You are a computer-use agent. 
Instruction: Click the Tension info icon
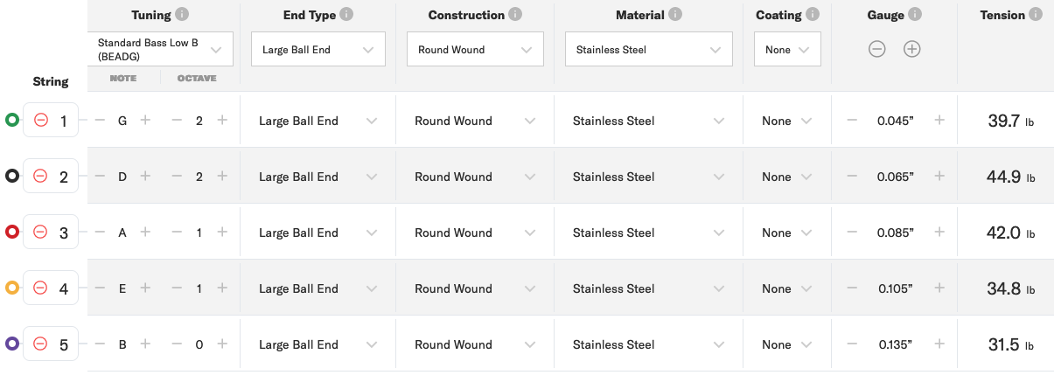[1036, 15]
